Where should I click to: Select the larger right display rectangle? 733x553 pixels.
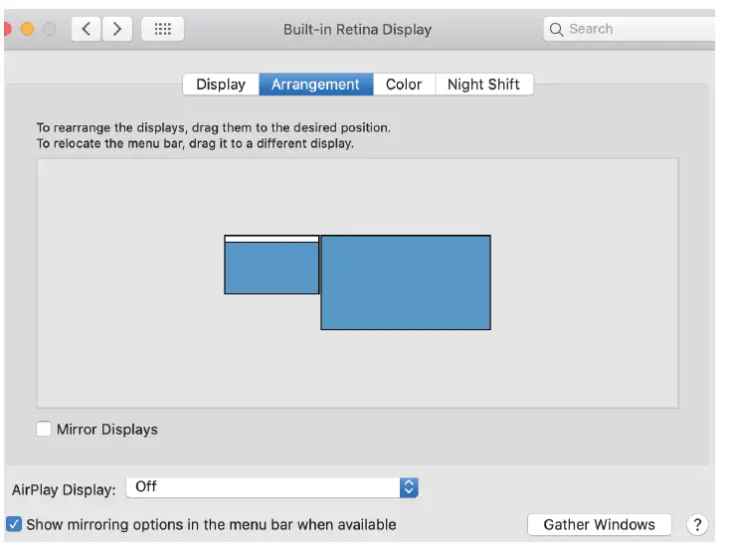(x=406, y=282)
